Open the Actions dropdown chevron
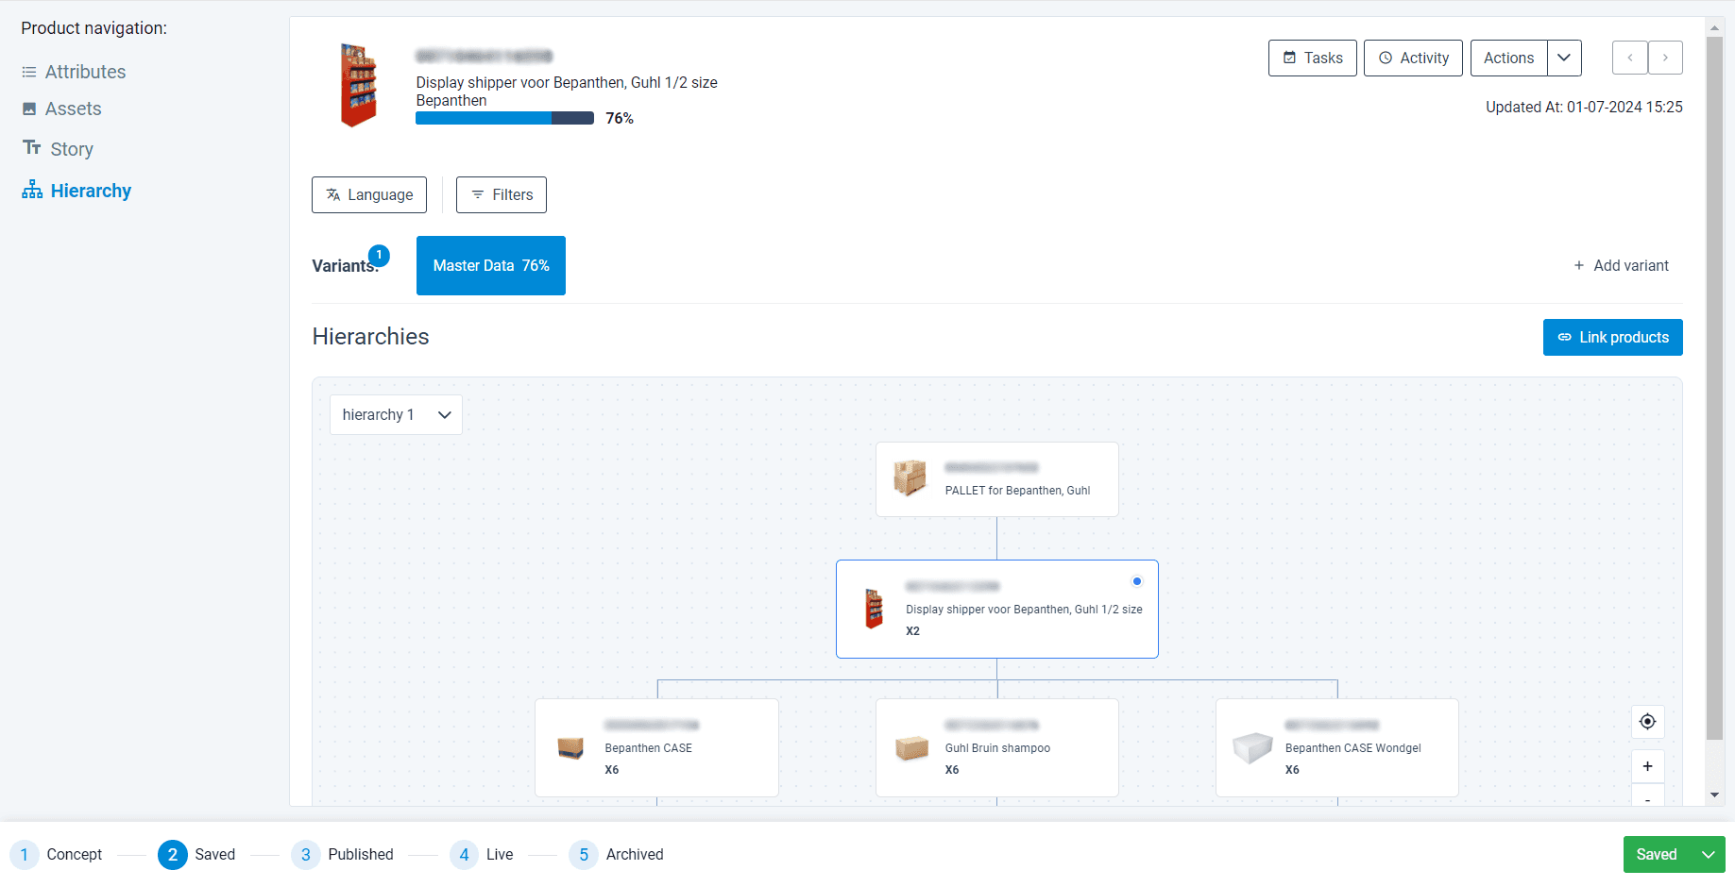 click(1564, 58)
